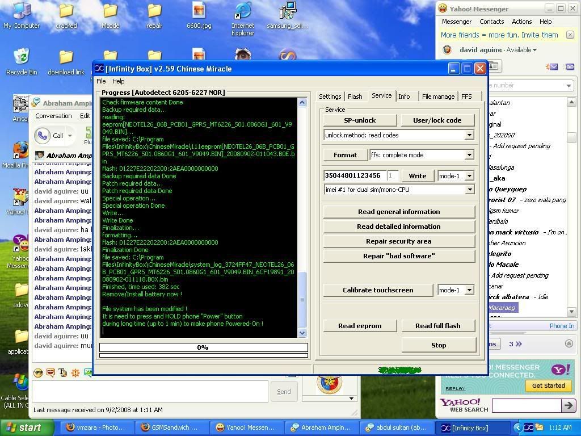Open david aguirre Available status dropdown
Viewport: 581px width, 436px height.
click(534, 50)
